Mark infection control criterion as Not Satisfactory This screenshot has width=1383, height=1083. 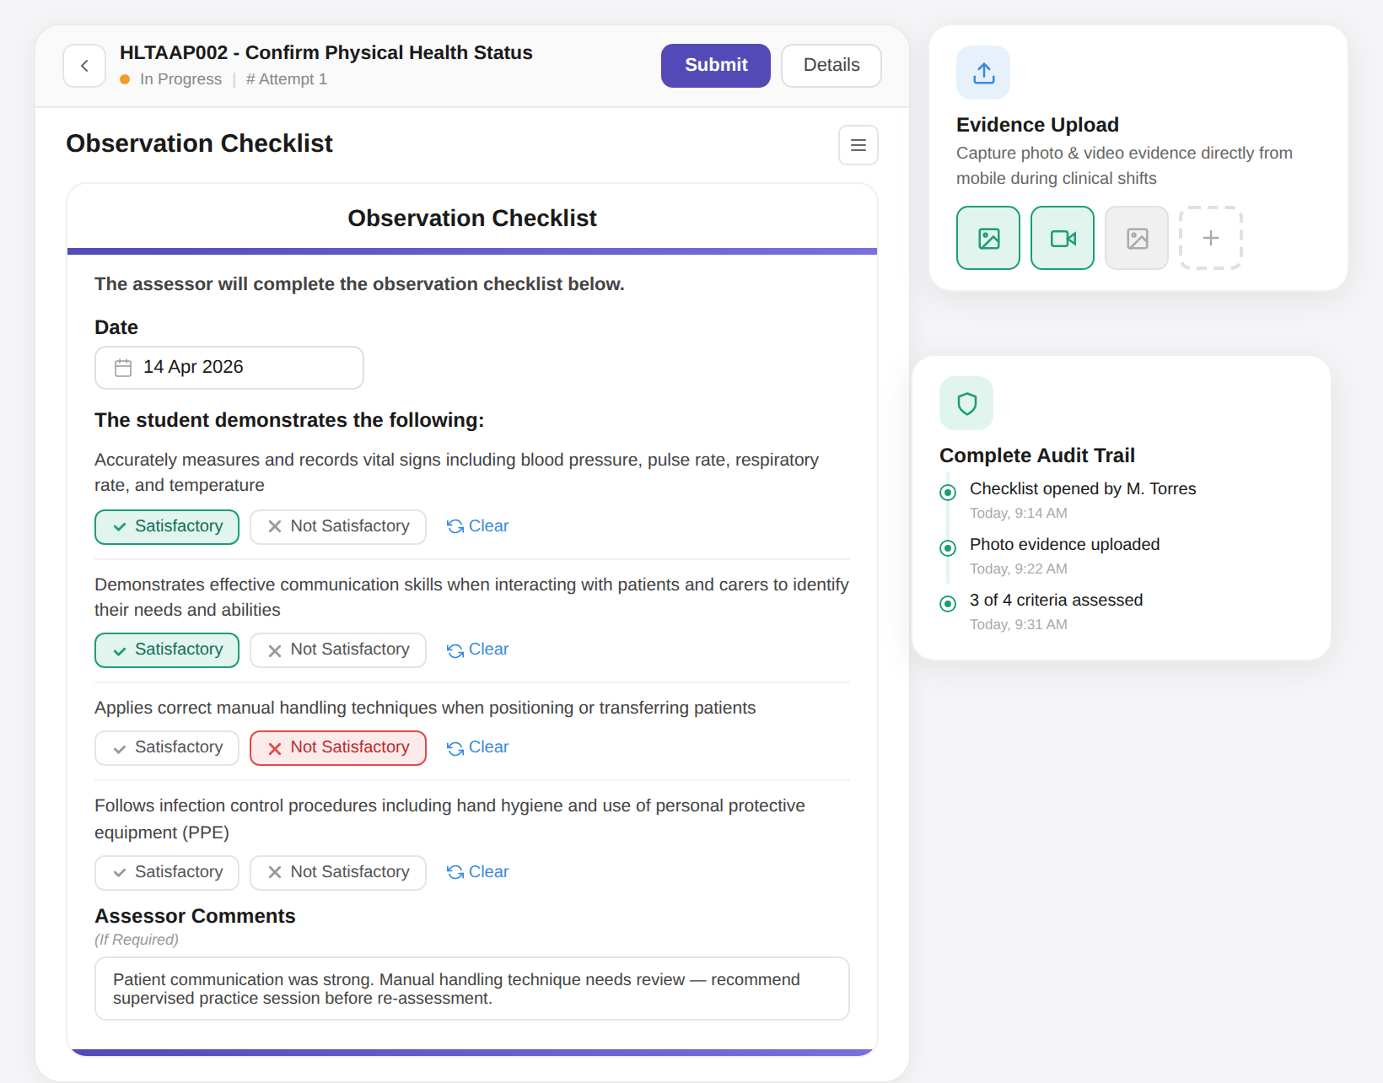338,873
